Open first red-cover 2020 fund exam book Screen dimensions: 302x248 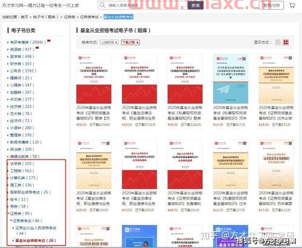point(94,79)
